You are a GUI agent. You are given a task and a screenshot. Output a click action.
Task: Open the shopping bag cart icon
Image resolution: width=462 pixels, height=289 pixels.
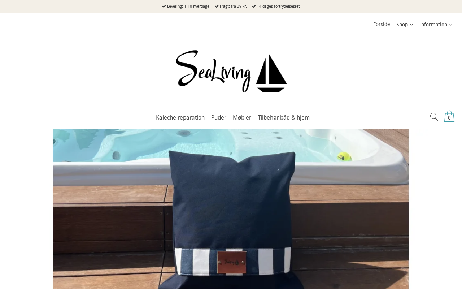pos(449,116)
